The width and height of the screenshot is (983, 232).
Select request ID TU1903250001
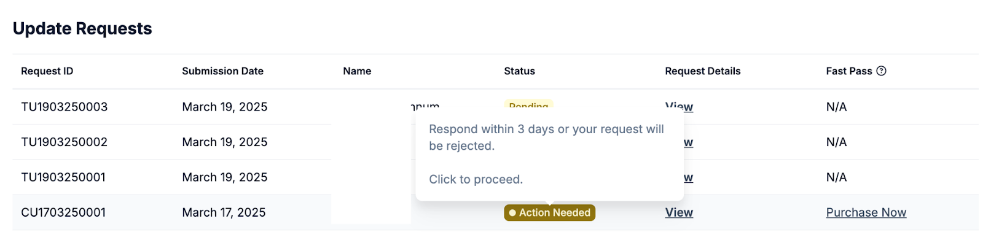pos(63,177)
